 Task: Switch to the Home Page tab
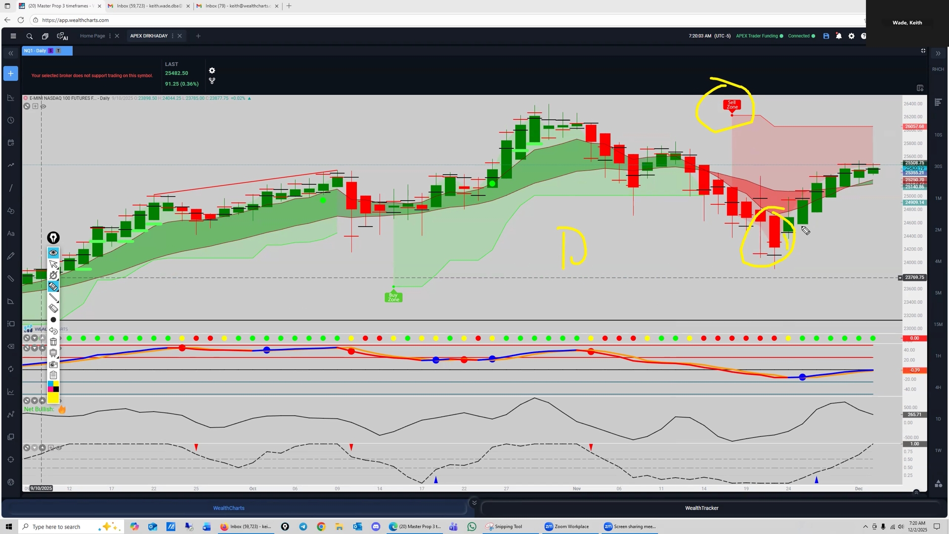tap(92, 36)
